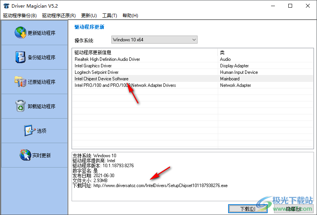Open the 工具(T) menu

pyautogui.click(x=109, y=16)
